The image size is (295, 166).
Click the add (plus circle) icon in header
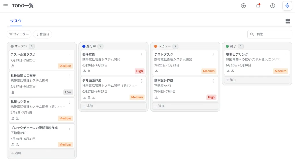pos(243,6)
